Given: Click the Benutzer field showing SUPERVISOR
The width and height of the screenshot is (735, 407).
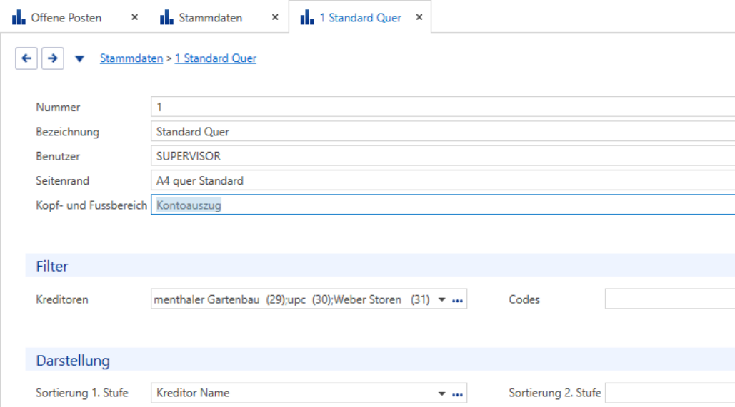Looking at the screenshot, I should coord(443,156).
